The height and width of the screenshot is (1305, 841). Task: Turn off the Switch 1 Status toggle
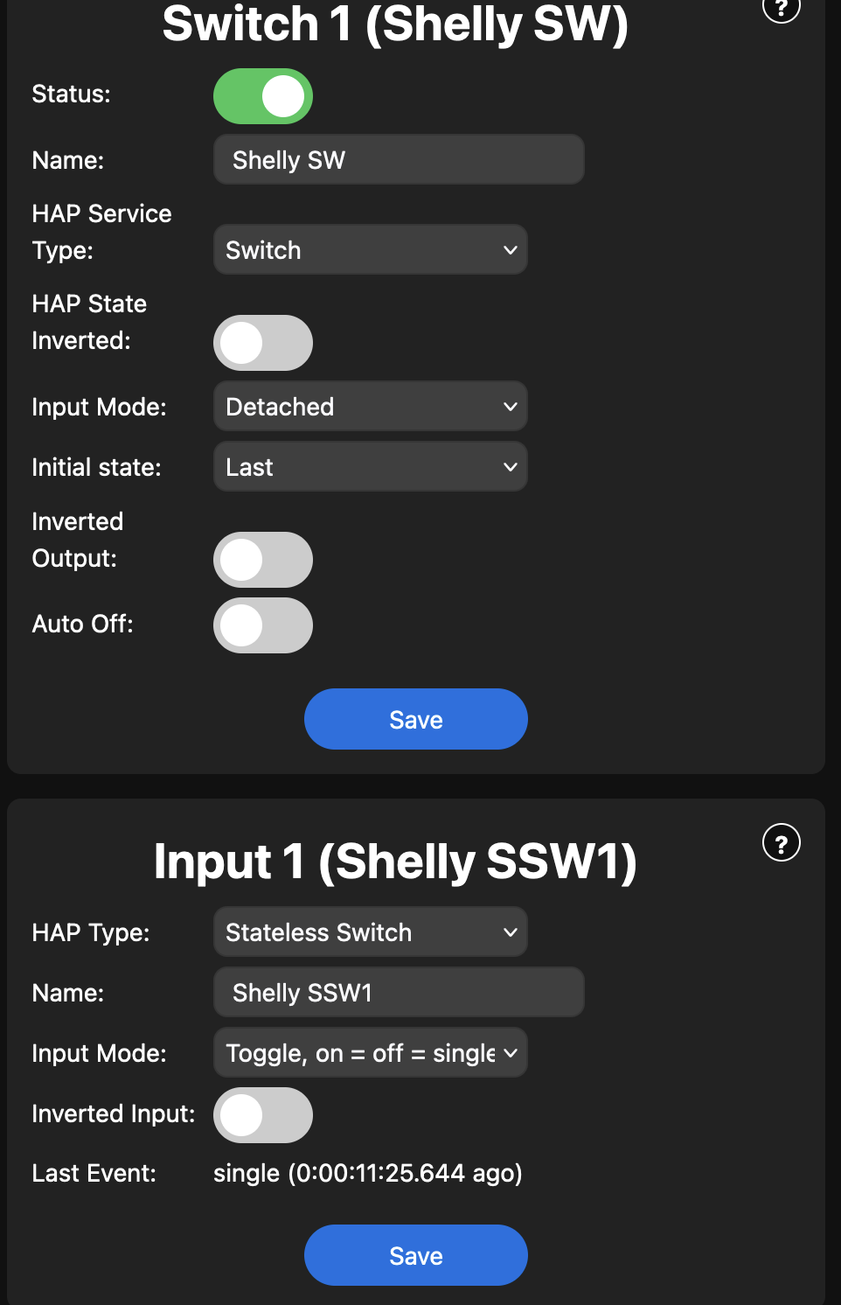pyautogui.click(x=263, y=96)
